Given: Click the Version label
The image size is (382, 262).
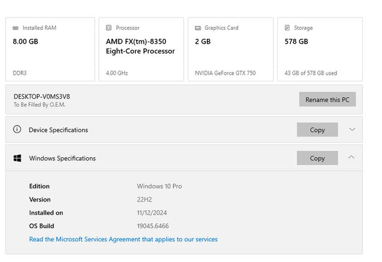Looking at the screenshot, I should (x=40, y=200).
